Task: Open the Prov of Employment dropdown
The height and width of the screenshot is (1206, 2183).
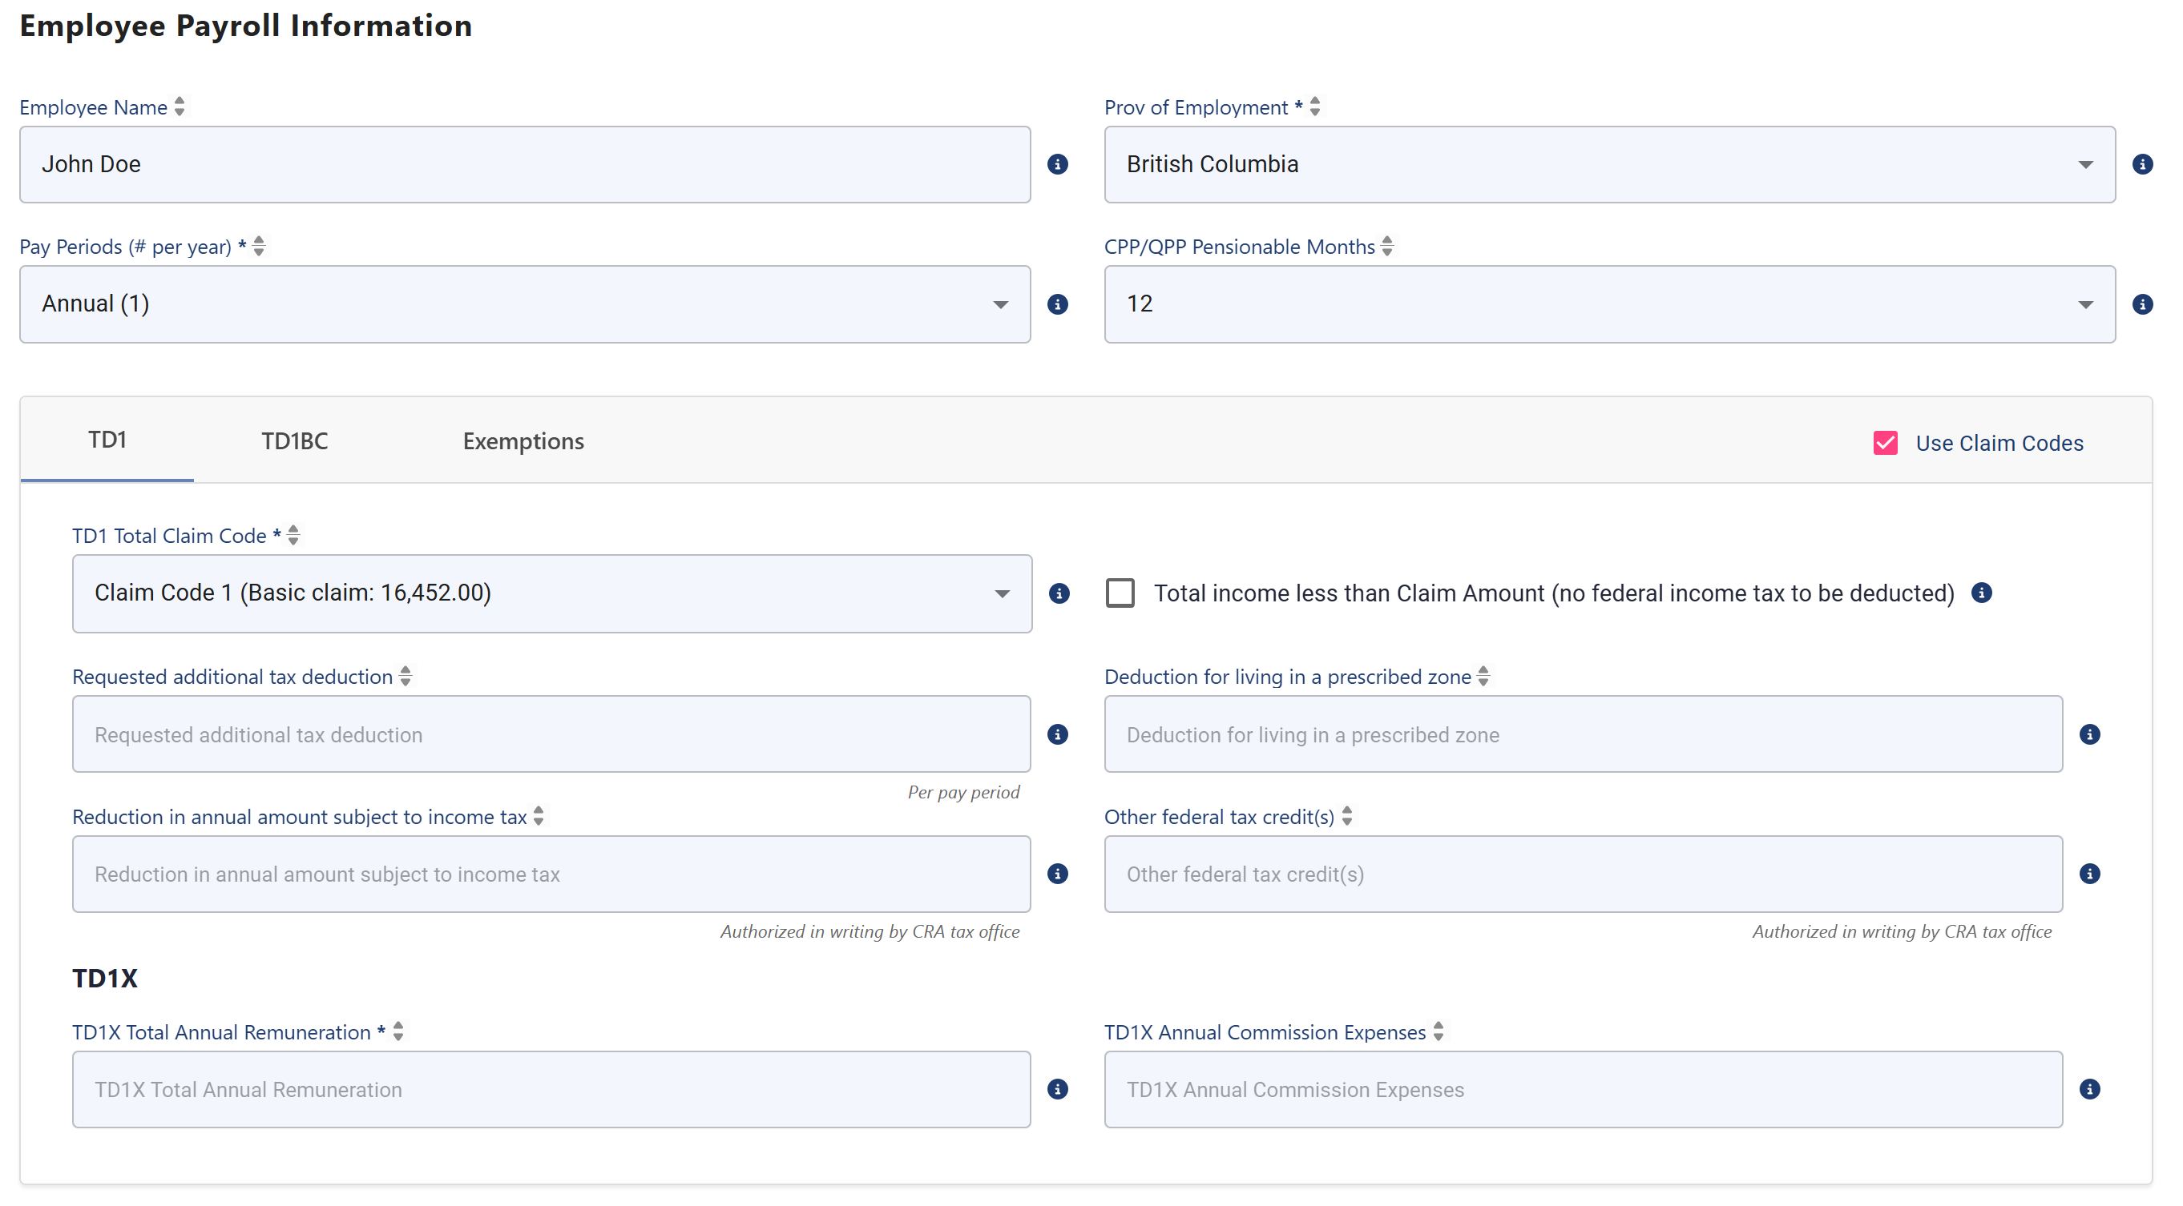Action: 1608,164
